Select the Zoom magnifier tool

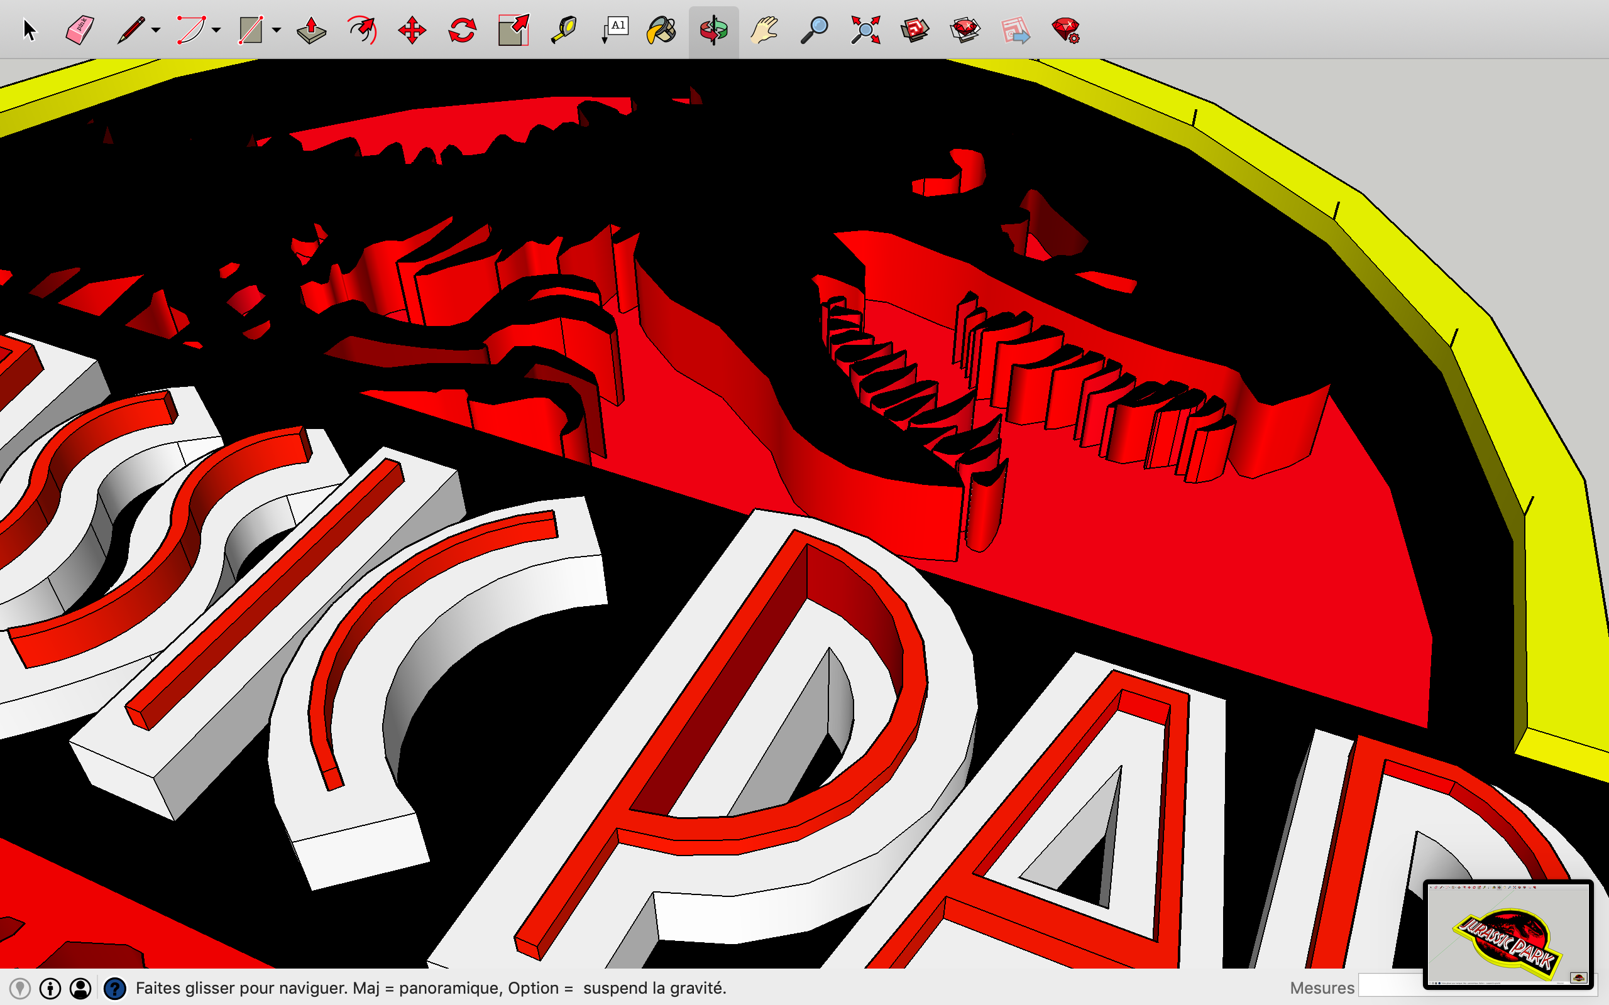(x=814, y=30)
